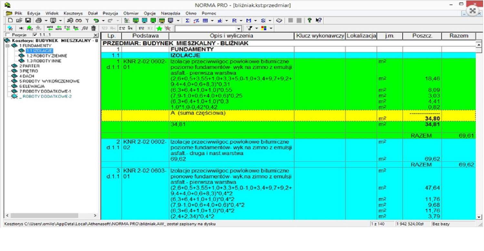Click the Lokalizacja column header
The width and height of the screenshot is (484, 251).
coord(361,36)
